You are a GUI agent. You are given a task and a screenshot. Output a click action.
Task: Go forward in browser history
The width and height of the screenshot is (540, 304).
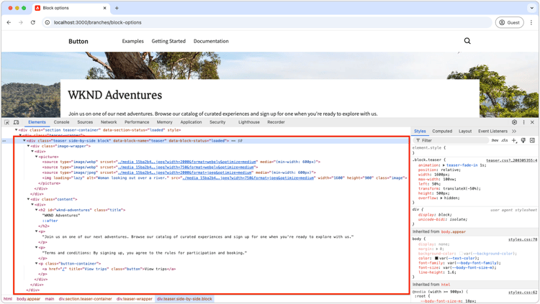(x=21, y=22)
